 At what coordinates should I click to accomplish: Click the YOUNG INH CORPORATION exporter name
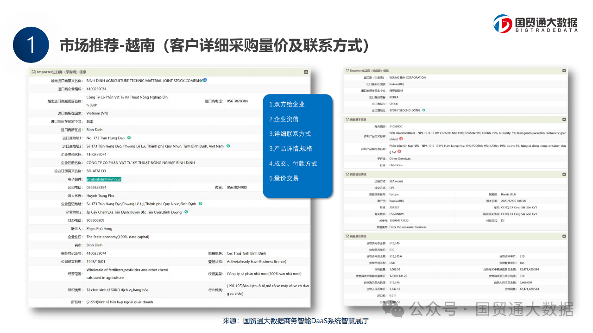407,78
